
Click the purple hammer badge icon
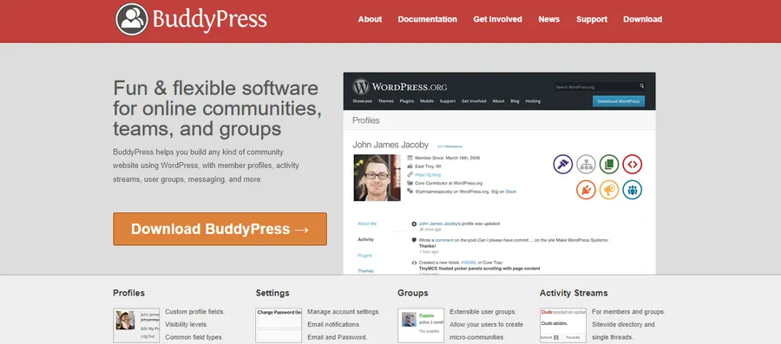(x=563, y=164)
